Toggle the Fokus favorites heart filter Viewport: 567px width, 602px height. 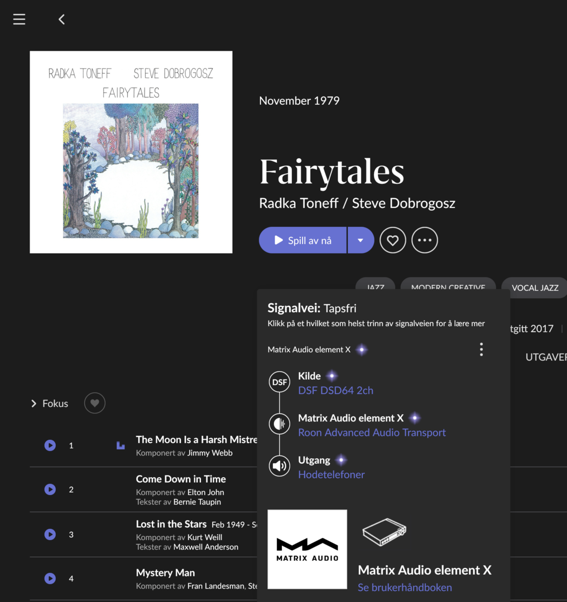click(x=94, y=403)
